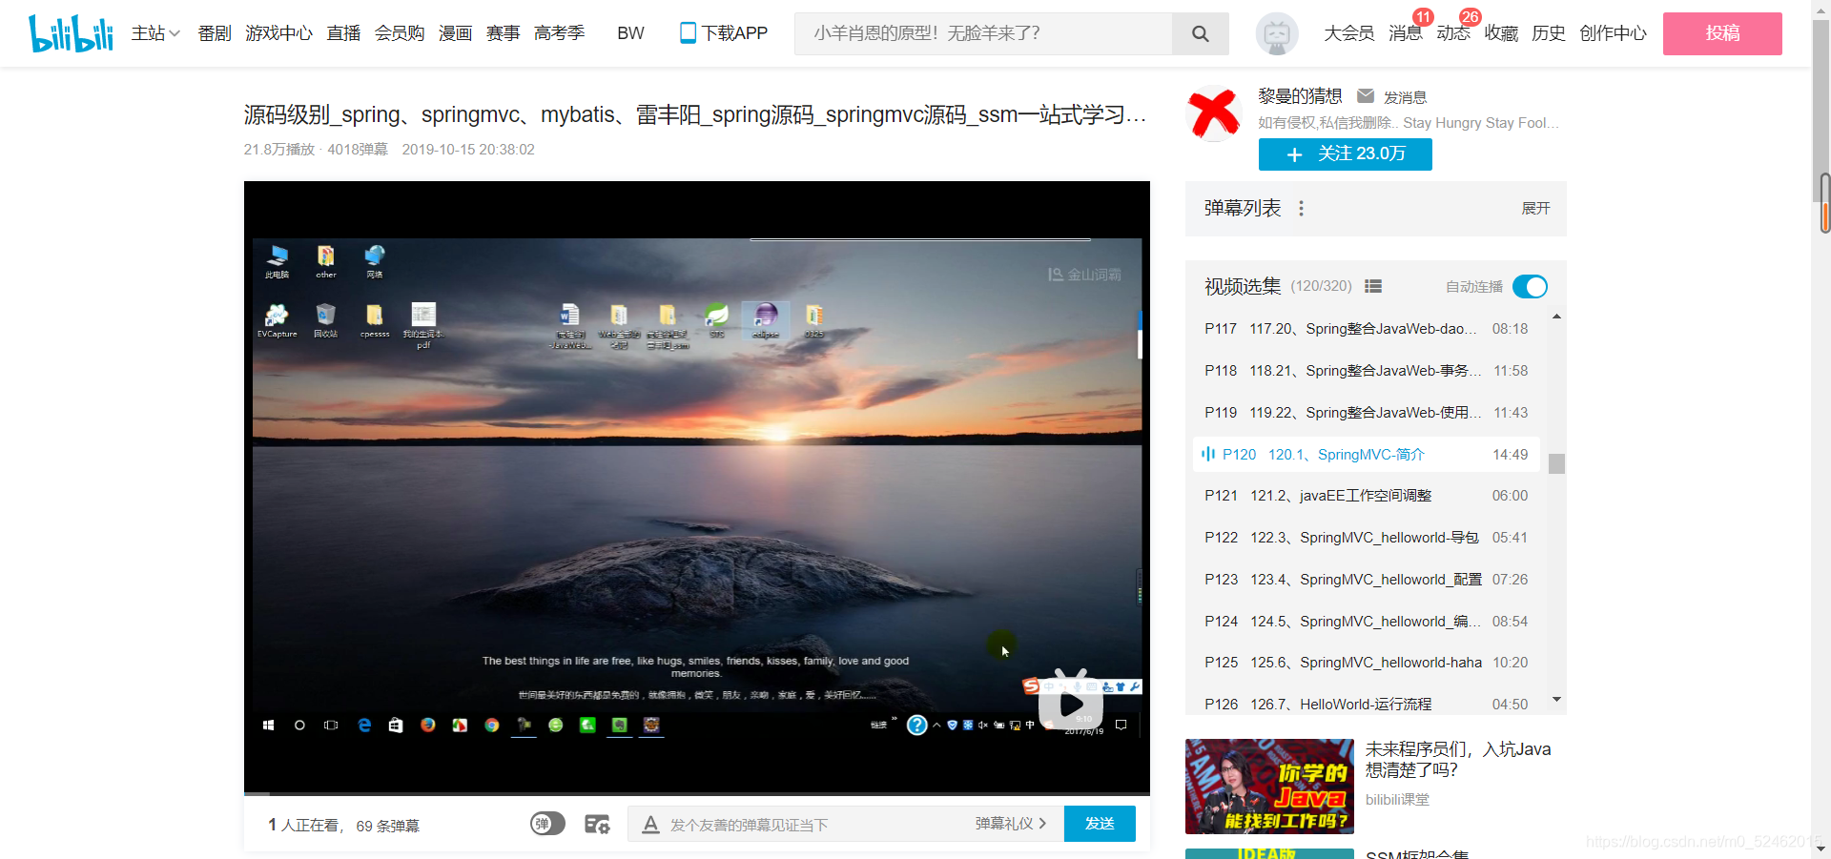Play P121 javaEE工作空间调整 episode
The height and width of the screenshot is (859, 1831).
(x=1366, y=496)
